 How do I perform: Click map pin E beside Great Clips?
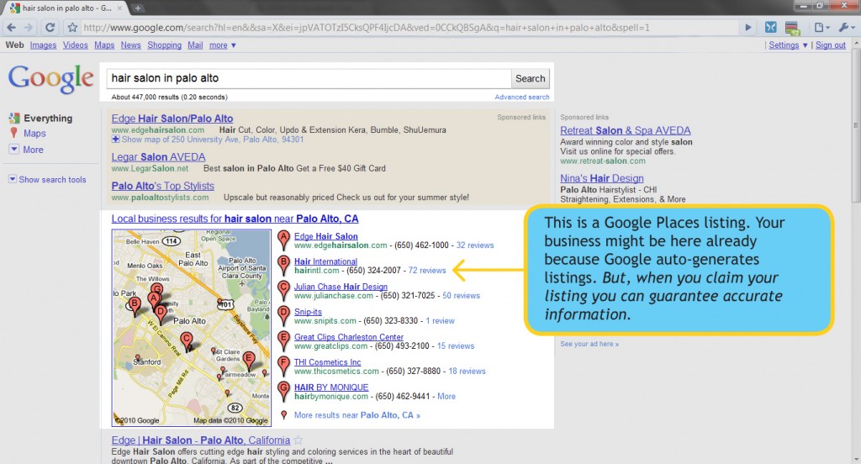point(283,341)
